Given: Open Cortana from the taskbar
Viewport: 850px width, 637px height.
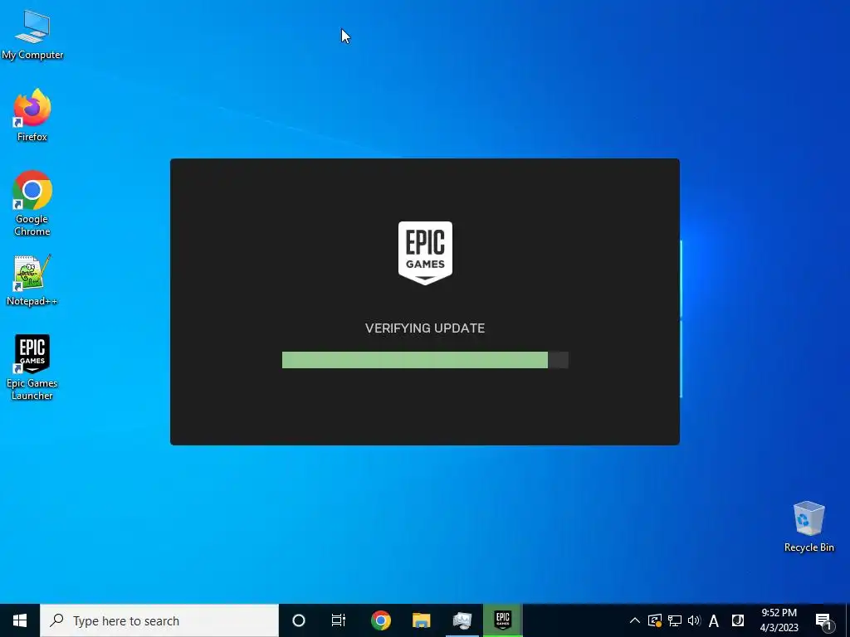Looking at the screenshot, I should point(299,620).
